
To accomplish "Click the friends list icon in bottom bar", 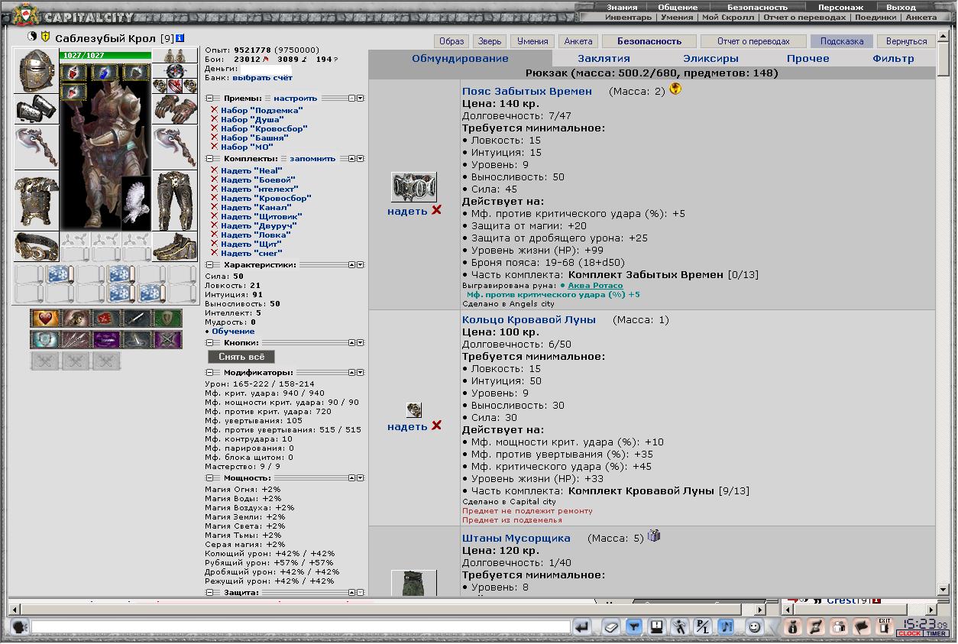I will tap(838, 626).
